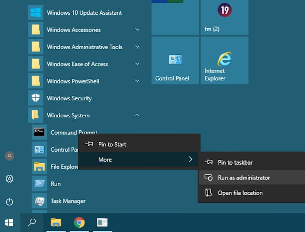Choose Open file location

(252, 193)
